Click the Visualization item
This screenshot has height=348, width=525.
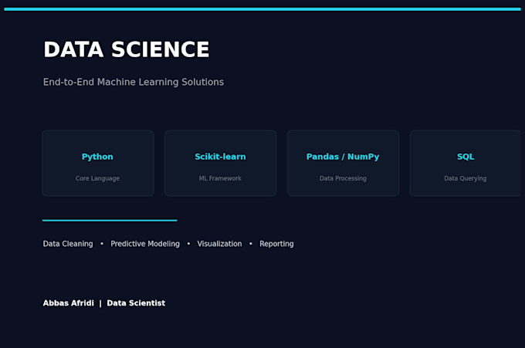point(219,244)
